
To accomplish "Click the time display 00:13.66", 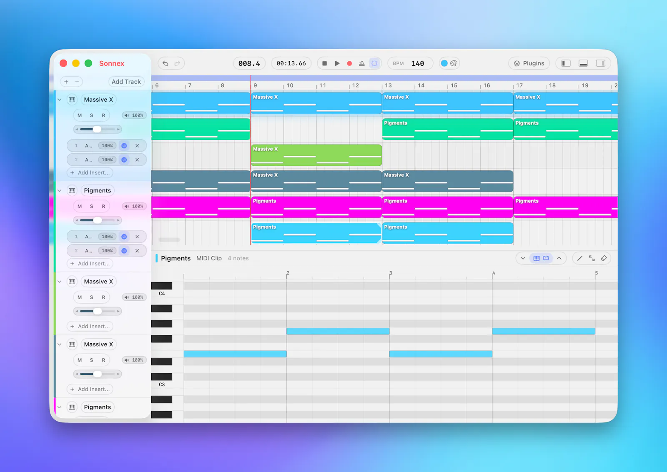I will (291, 63).
